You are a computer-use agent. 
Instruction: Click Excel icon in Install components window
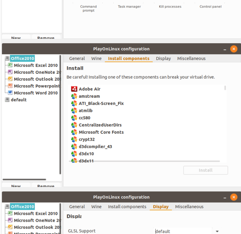click(x=10, y=65)
